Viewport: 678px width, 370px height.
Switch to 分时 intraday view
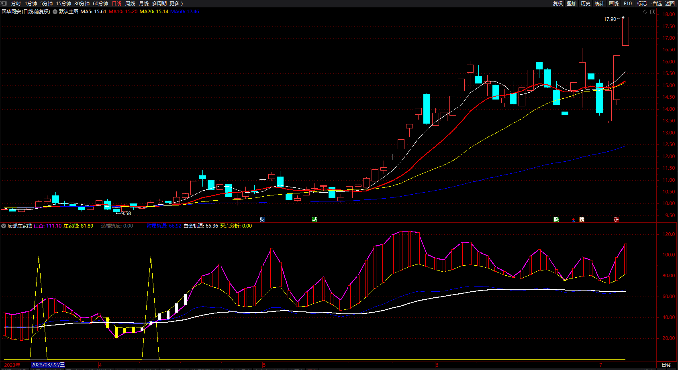coord(16,3)
